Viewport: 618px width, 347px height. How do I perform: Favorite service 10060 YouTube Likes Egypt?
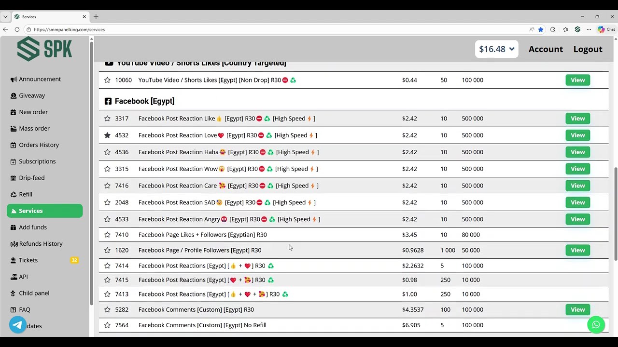tap(107, 80)
